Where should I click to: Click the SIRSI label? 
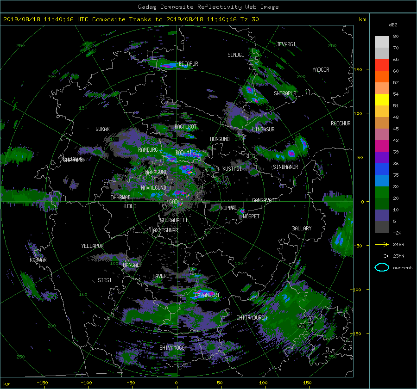tap(105, 280)
